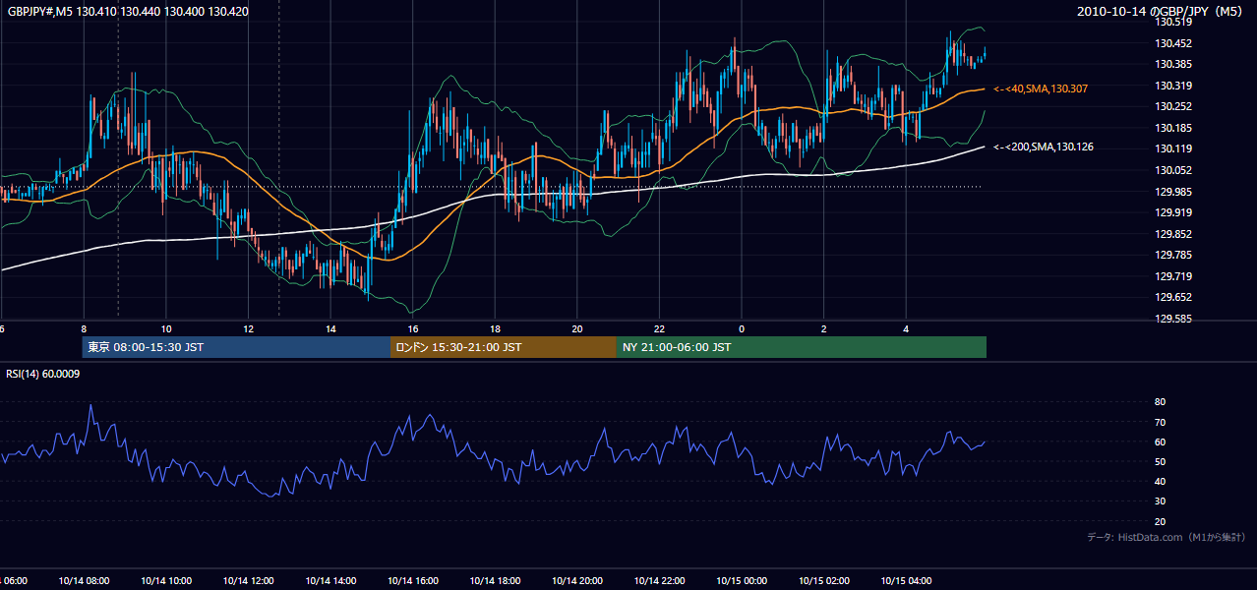Click hour label 2 on price chart axis
Image resolution: width=1257 pixels, height=590 pixels.
click(x=823, y=328)
